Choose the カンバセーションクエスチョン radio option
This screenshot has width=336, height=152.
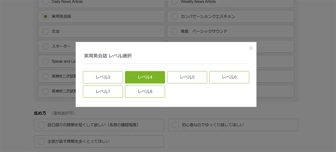174,16
